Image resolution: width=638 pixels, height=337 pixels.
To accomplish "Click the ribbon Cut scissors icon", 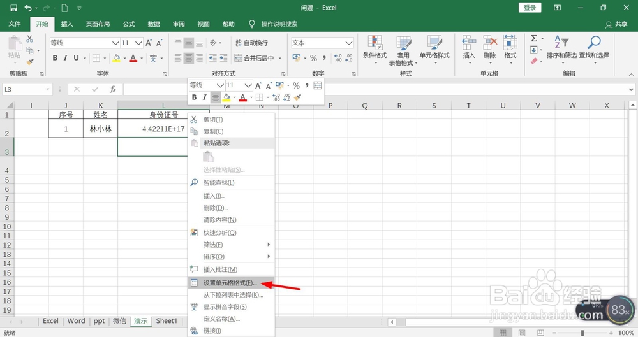I will pyautogui.click(x=30, y=39).
